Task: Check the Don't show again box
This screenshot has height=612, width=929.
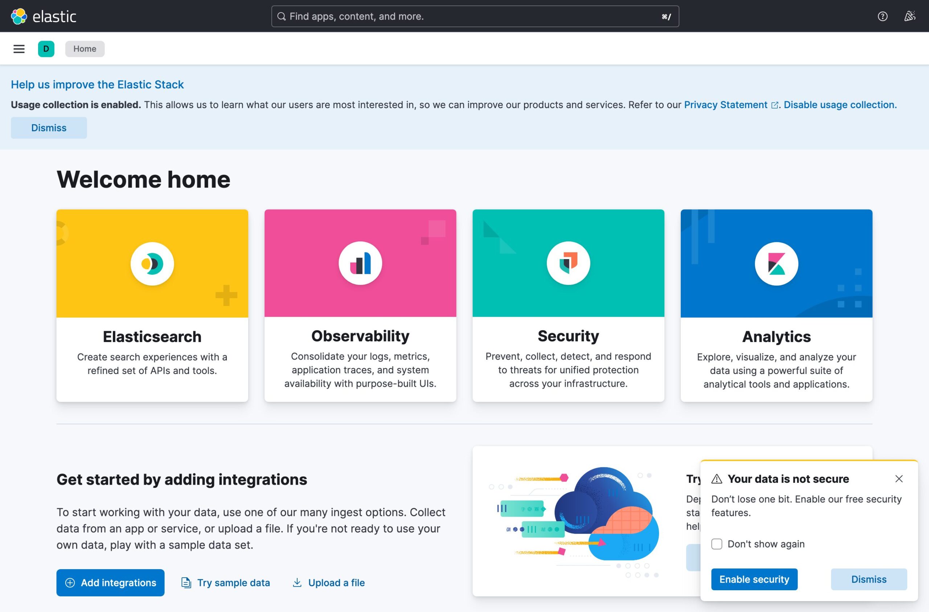Action: click(x=717, y=544)
